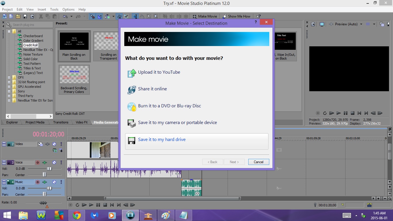
Task: Open Project Properties from main toolbar
Action: click(x=32, y=16)
